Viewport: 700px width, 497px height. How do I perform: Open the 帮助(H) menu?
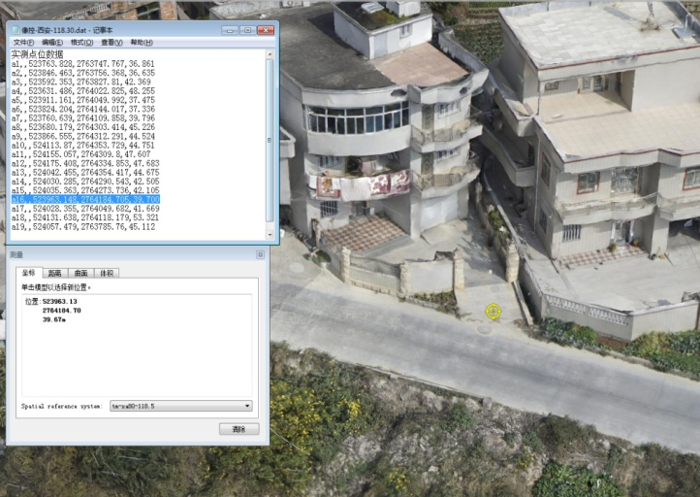[x=142, y=43]
